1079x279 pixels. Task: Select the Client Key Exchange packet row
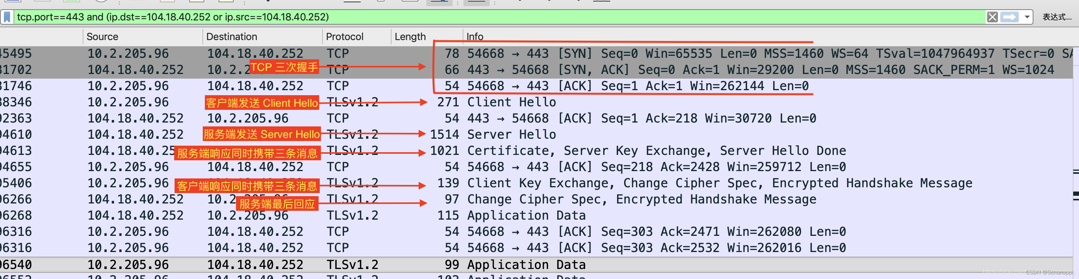click(x=536, y=183)
